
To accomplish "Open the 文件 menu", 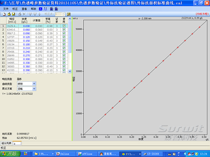I will click(x=6, y=9).
